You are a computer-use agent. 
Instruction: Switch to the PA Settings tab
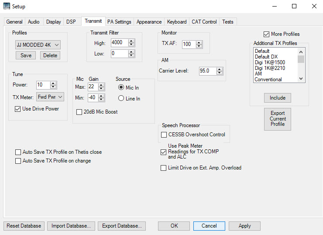click(x=119, y=22)
